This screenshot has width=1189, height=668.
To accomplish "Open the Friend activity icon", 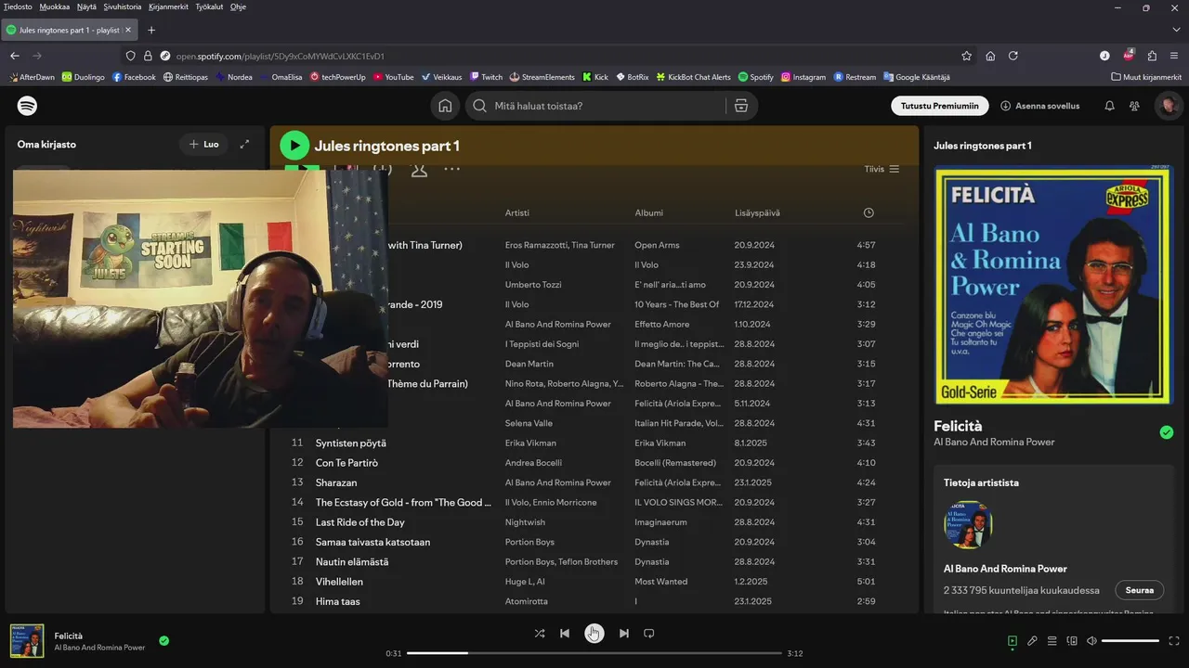I will pyautogui.click(x=1134, y=106).
